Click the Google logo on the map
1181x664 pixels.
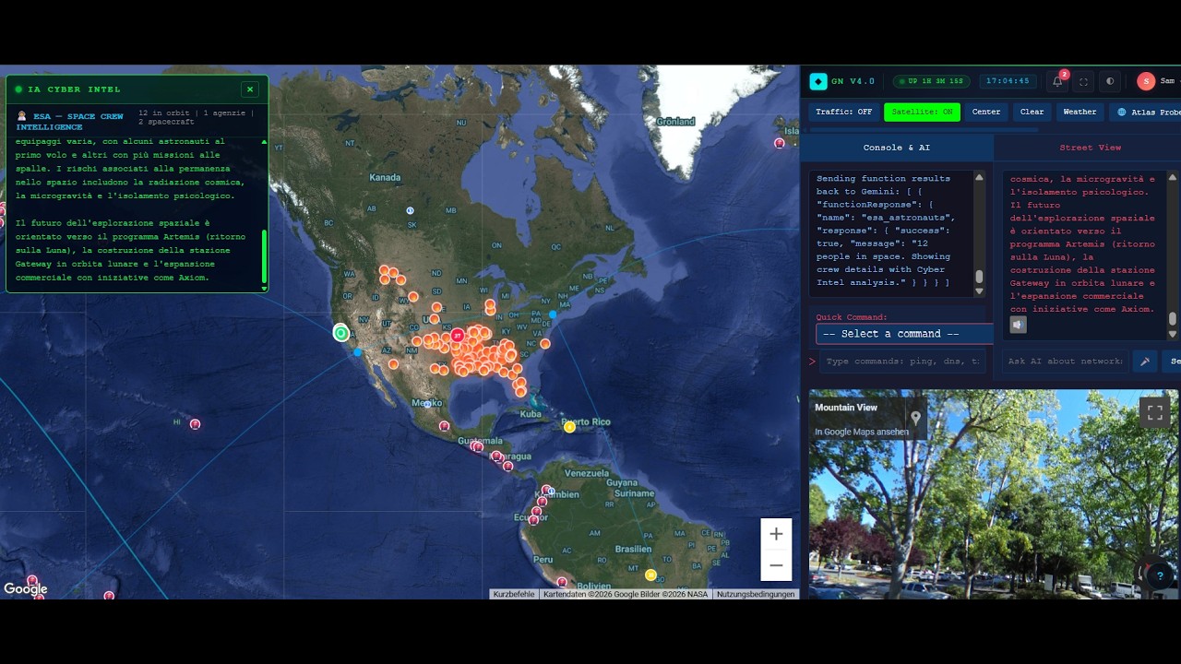pyautogui.click(x=25, y=589)
